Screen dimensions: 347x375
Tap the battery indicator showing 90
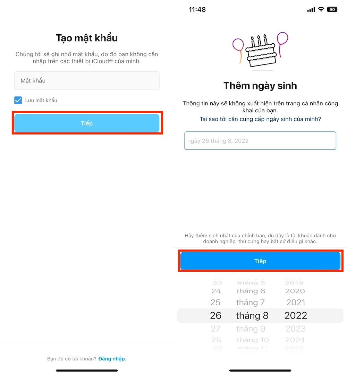tap(332, 9)
